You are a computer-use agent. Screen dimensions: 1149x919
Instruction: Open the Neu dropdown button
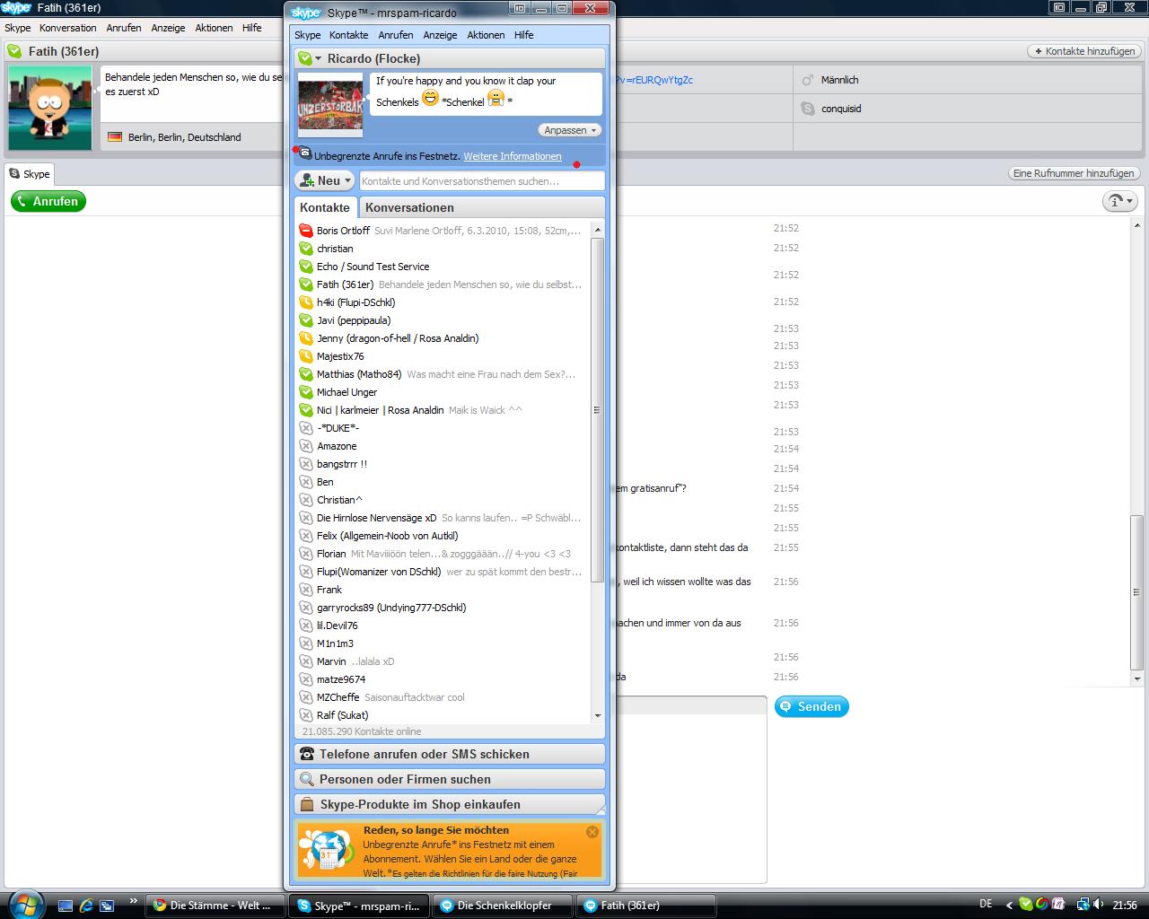tap(325, 180)
